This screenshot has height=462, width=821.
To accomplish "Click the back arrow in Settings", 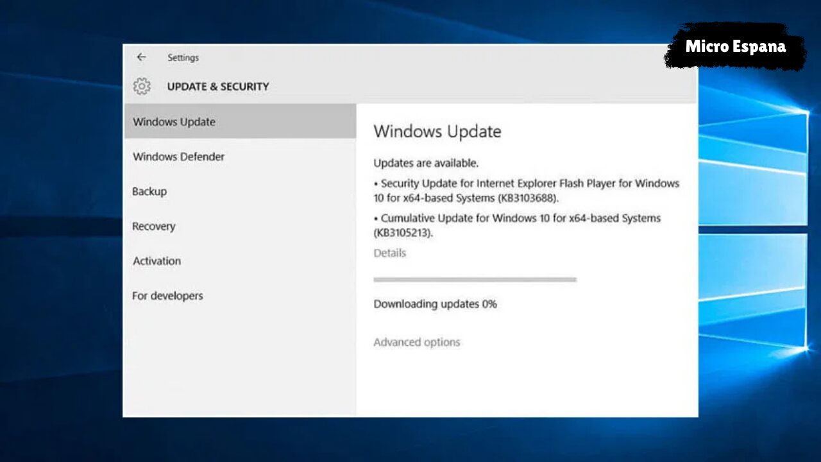I will point(141,57).
